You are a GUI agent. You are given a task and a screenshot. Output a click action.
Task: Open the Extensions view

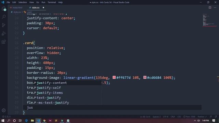click(4, 42)
